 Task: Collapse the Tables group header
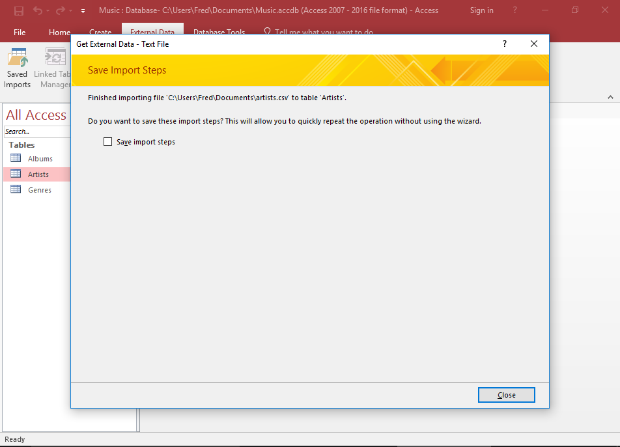coord(21,145)
